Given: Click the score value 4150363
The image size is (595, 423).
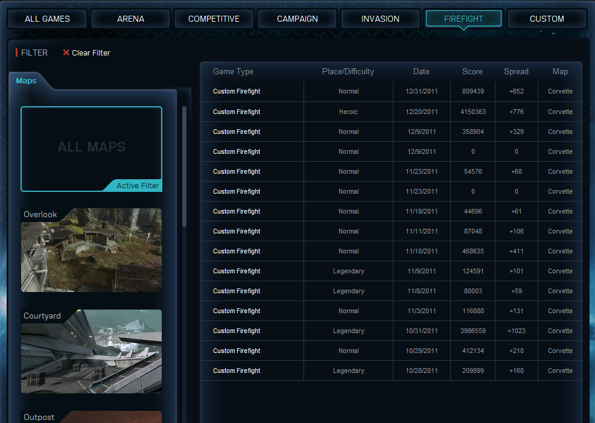Looking at the screenshot, I should coord(473,112).
